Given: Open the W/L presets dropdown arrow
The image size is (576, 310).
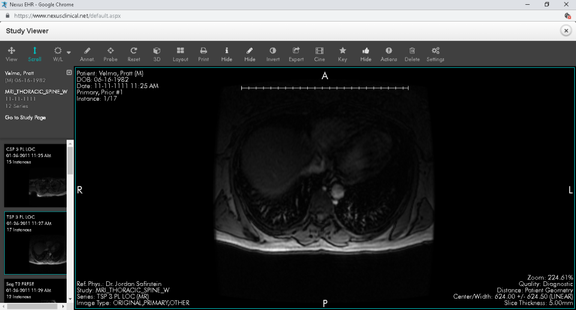Looking at the screenshot, I should tap(68, 53).
